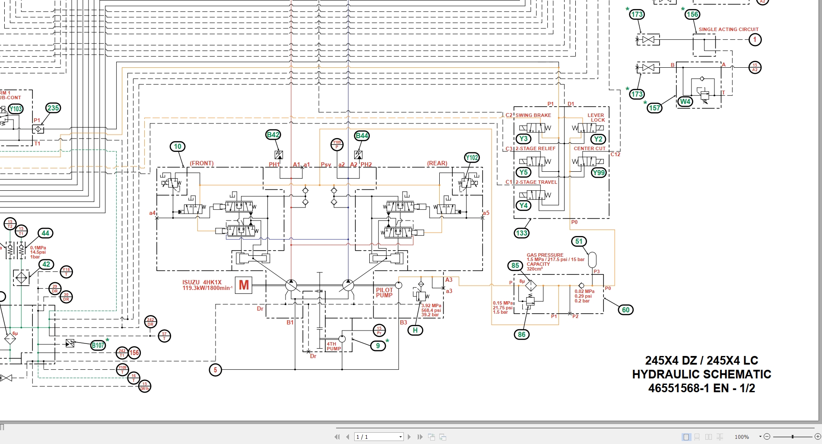Go to the first page using the leftmost navigation arrow
The height and width of the screenshot is (444, 822).
(x=336, y=436)
